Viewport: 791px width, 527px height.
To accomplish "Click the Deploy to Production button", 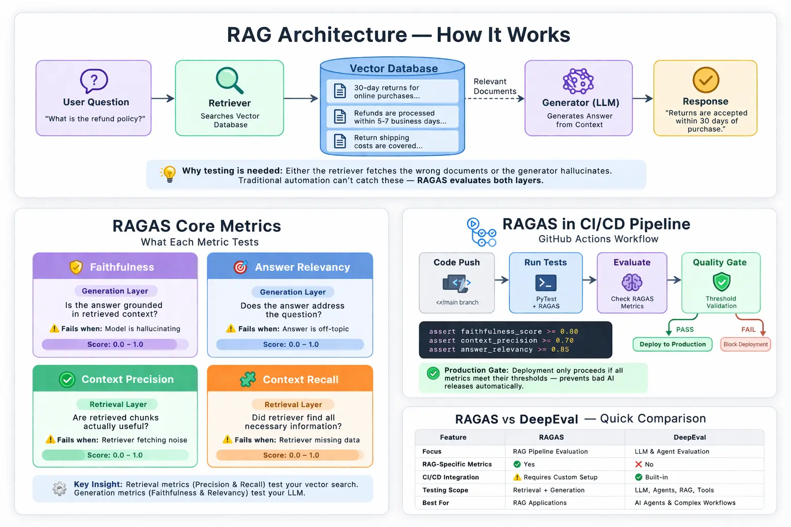I will click(x=672, y=344).
